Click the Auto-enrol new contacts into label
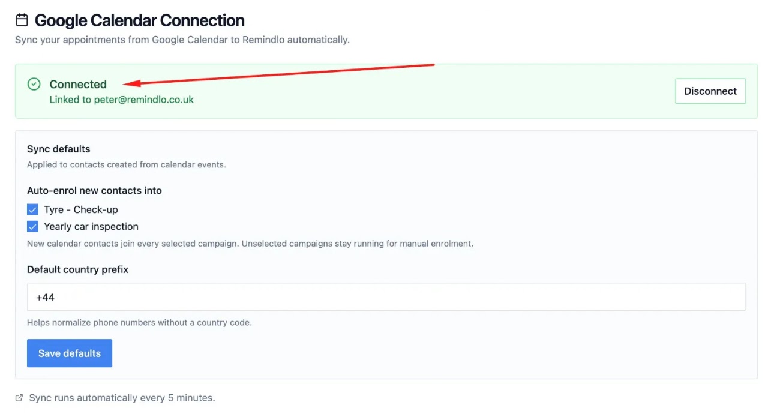This screenshot has width=768, height=414. [x=94, y=190]
